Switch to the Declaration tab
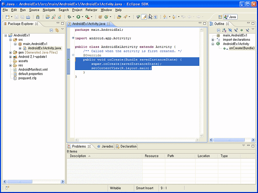The image size is (258, 193). coord(126,147)
